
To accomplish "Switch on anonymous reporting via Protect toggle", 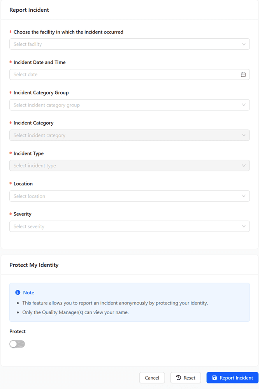I will coord(17,344).
